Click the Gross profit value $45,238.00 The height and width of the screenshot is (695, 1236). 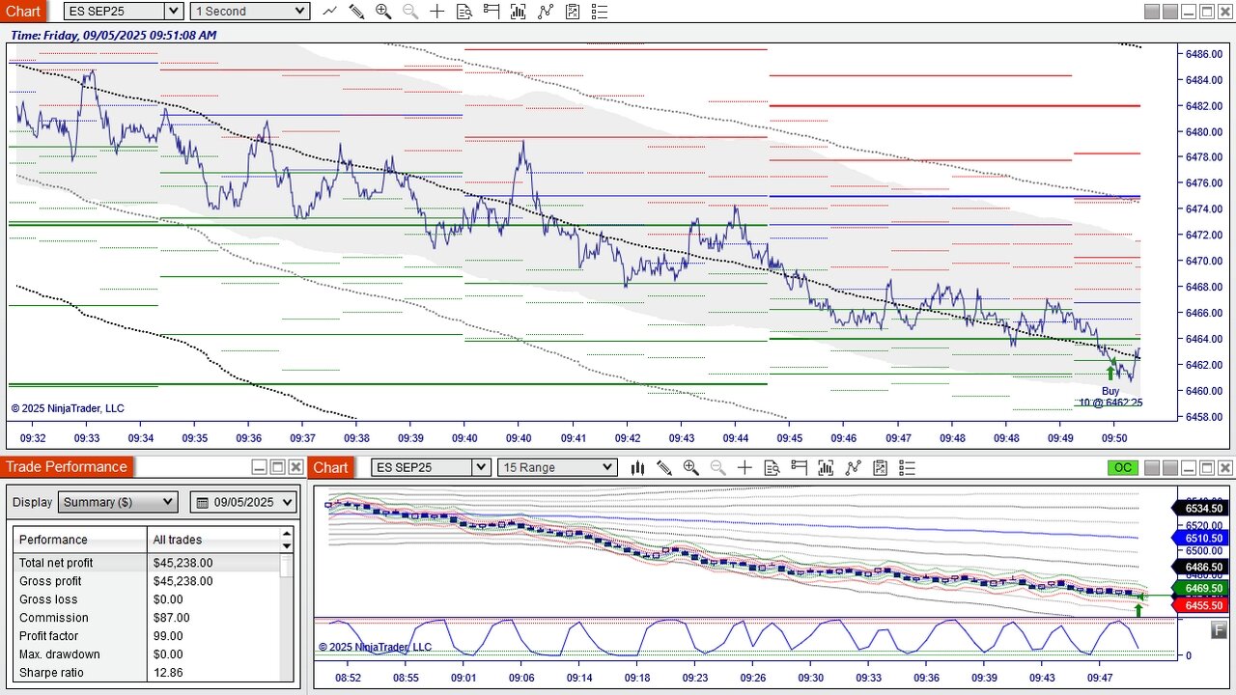[x=183, y=581]
